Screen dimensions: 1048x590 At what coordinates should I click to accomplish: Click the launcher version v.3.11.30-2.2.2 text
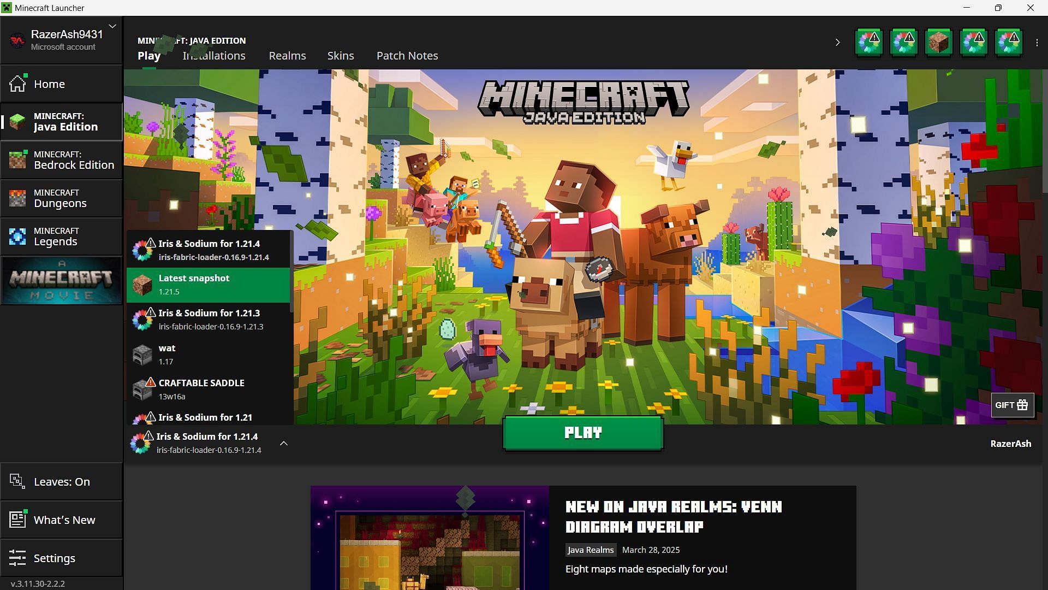(38, 583)
